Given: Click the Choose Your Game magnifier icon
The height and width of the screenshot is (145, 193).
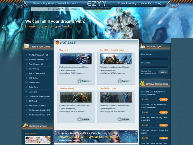Looking at the screenshot, I should pos(26,46).
